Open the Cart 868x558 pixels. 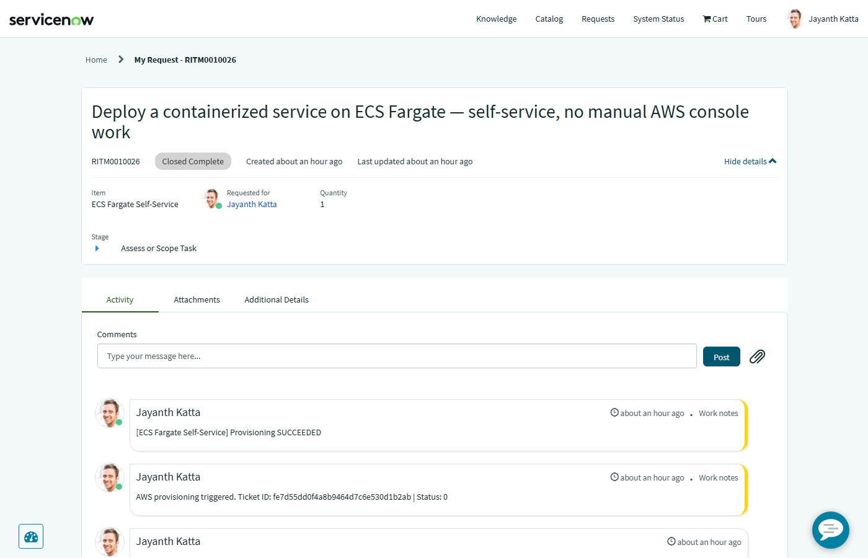click(x=715, y=19)
